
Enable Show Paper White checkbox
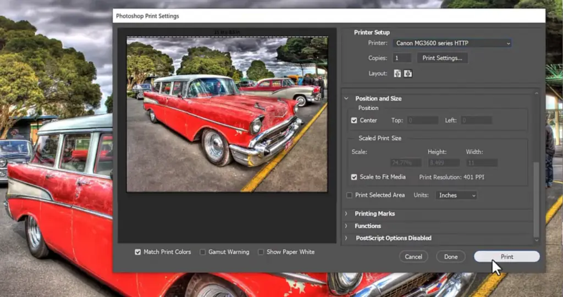pos(261,252)
